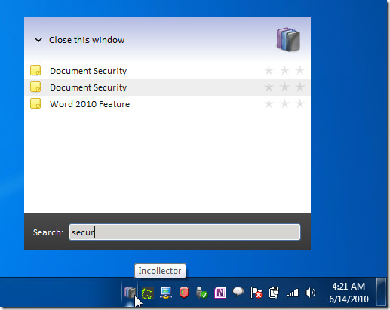Rate Word 2010 Feature note two stars
The height and width of the screenshot is (310, 390).
coord(284,104)
